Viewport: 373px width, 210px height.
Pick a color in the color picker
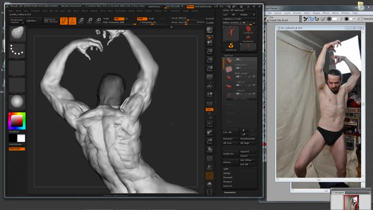17,121
